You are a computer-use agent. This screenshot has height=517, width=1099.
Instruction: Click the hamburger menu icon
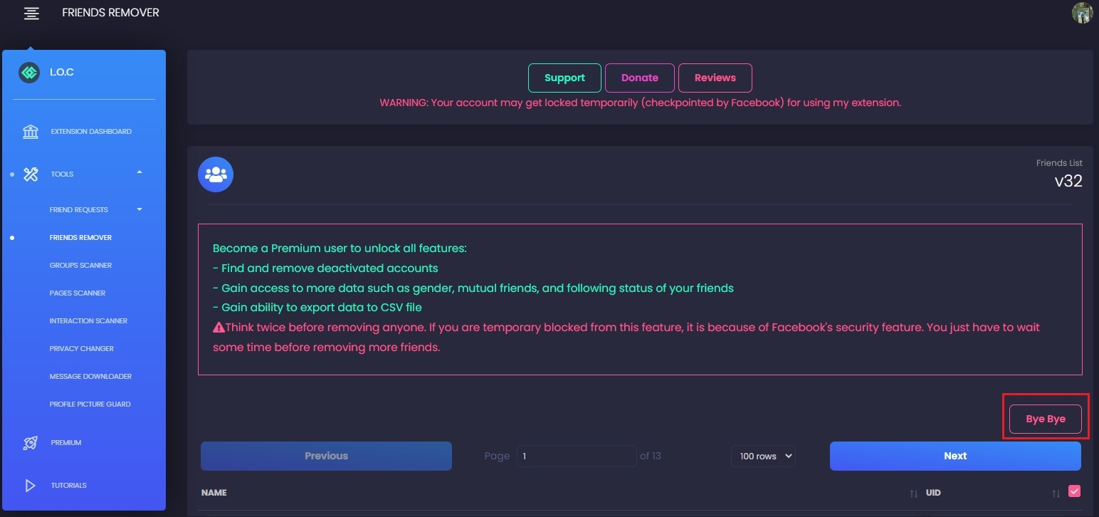(x=31, y=14)
